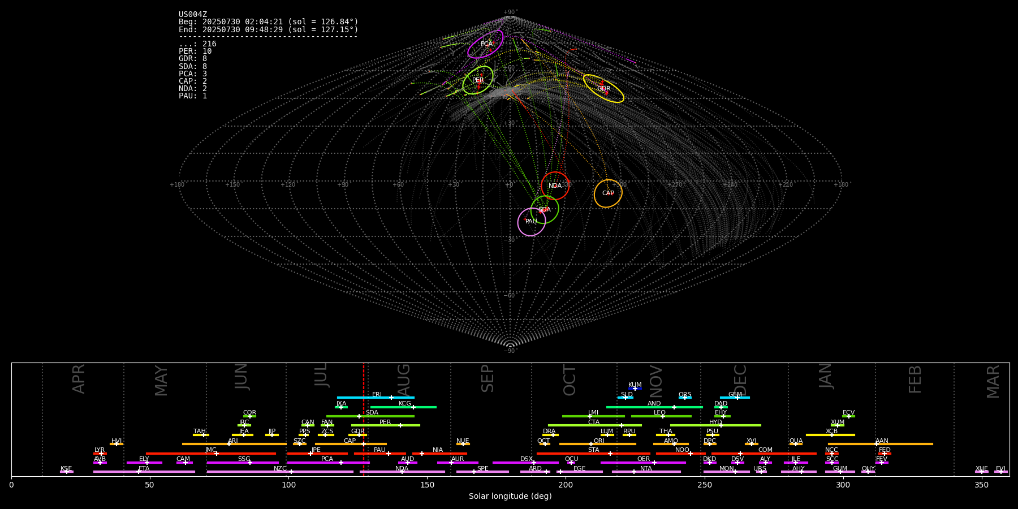Screen dimensions: 1018x509
Task: Select the JMC shower bar on timeline
Action: 211,454
